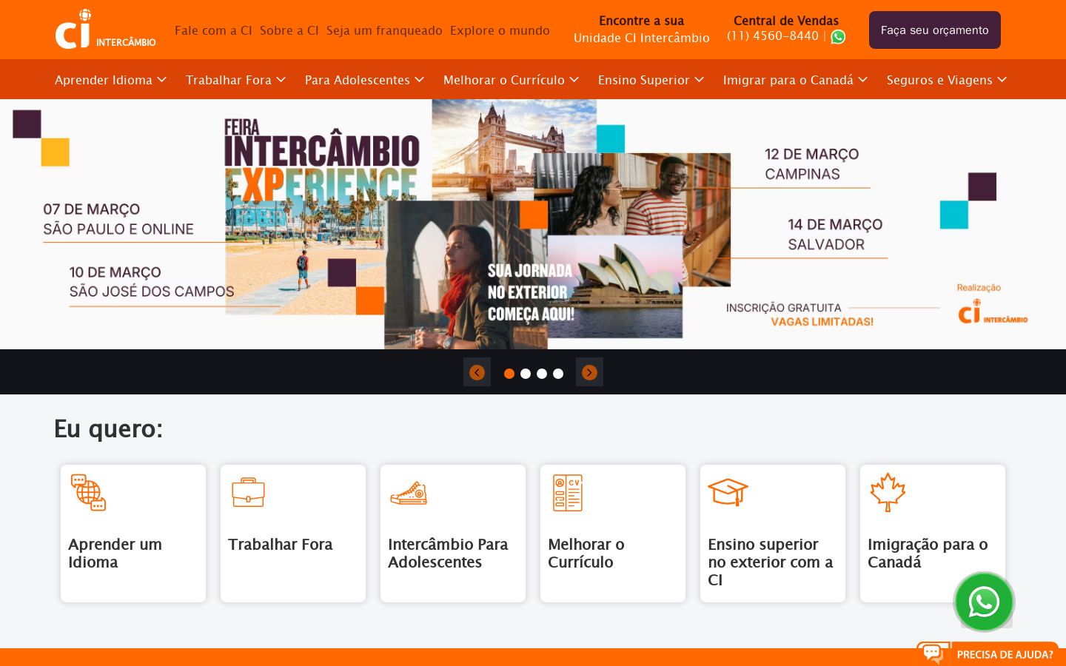The image size is (1066, 666).
Task: Open the Seja um franqueado link
Action: 384,30
